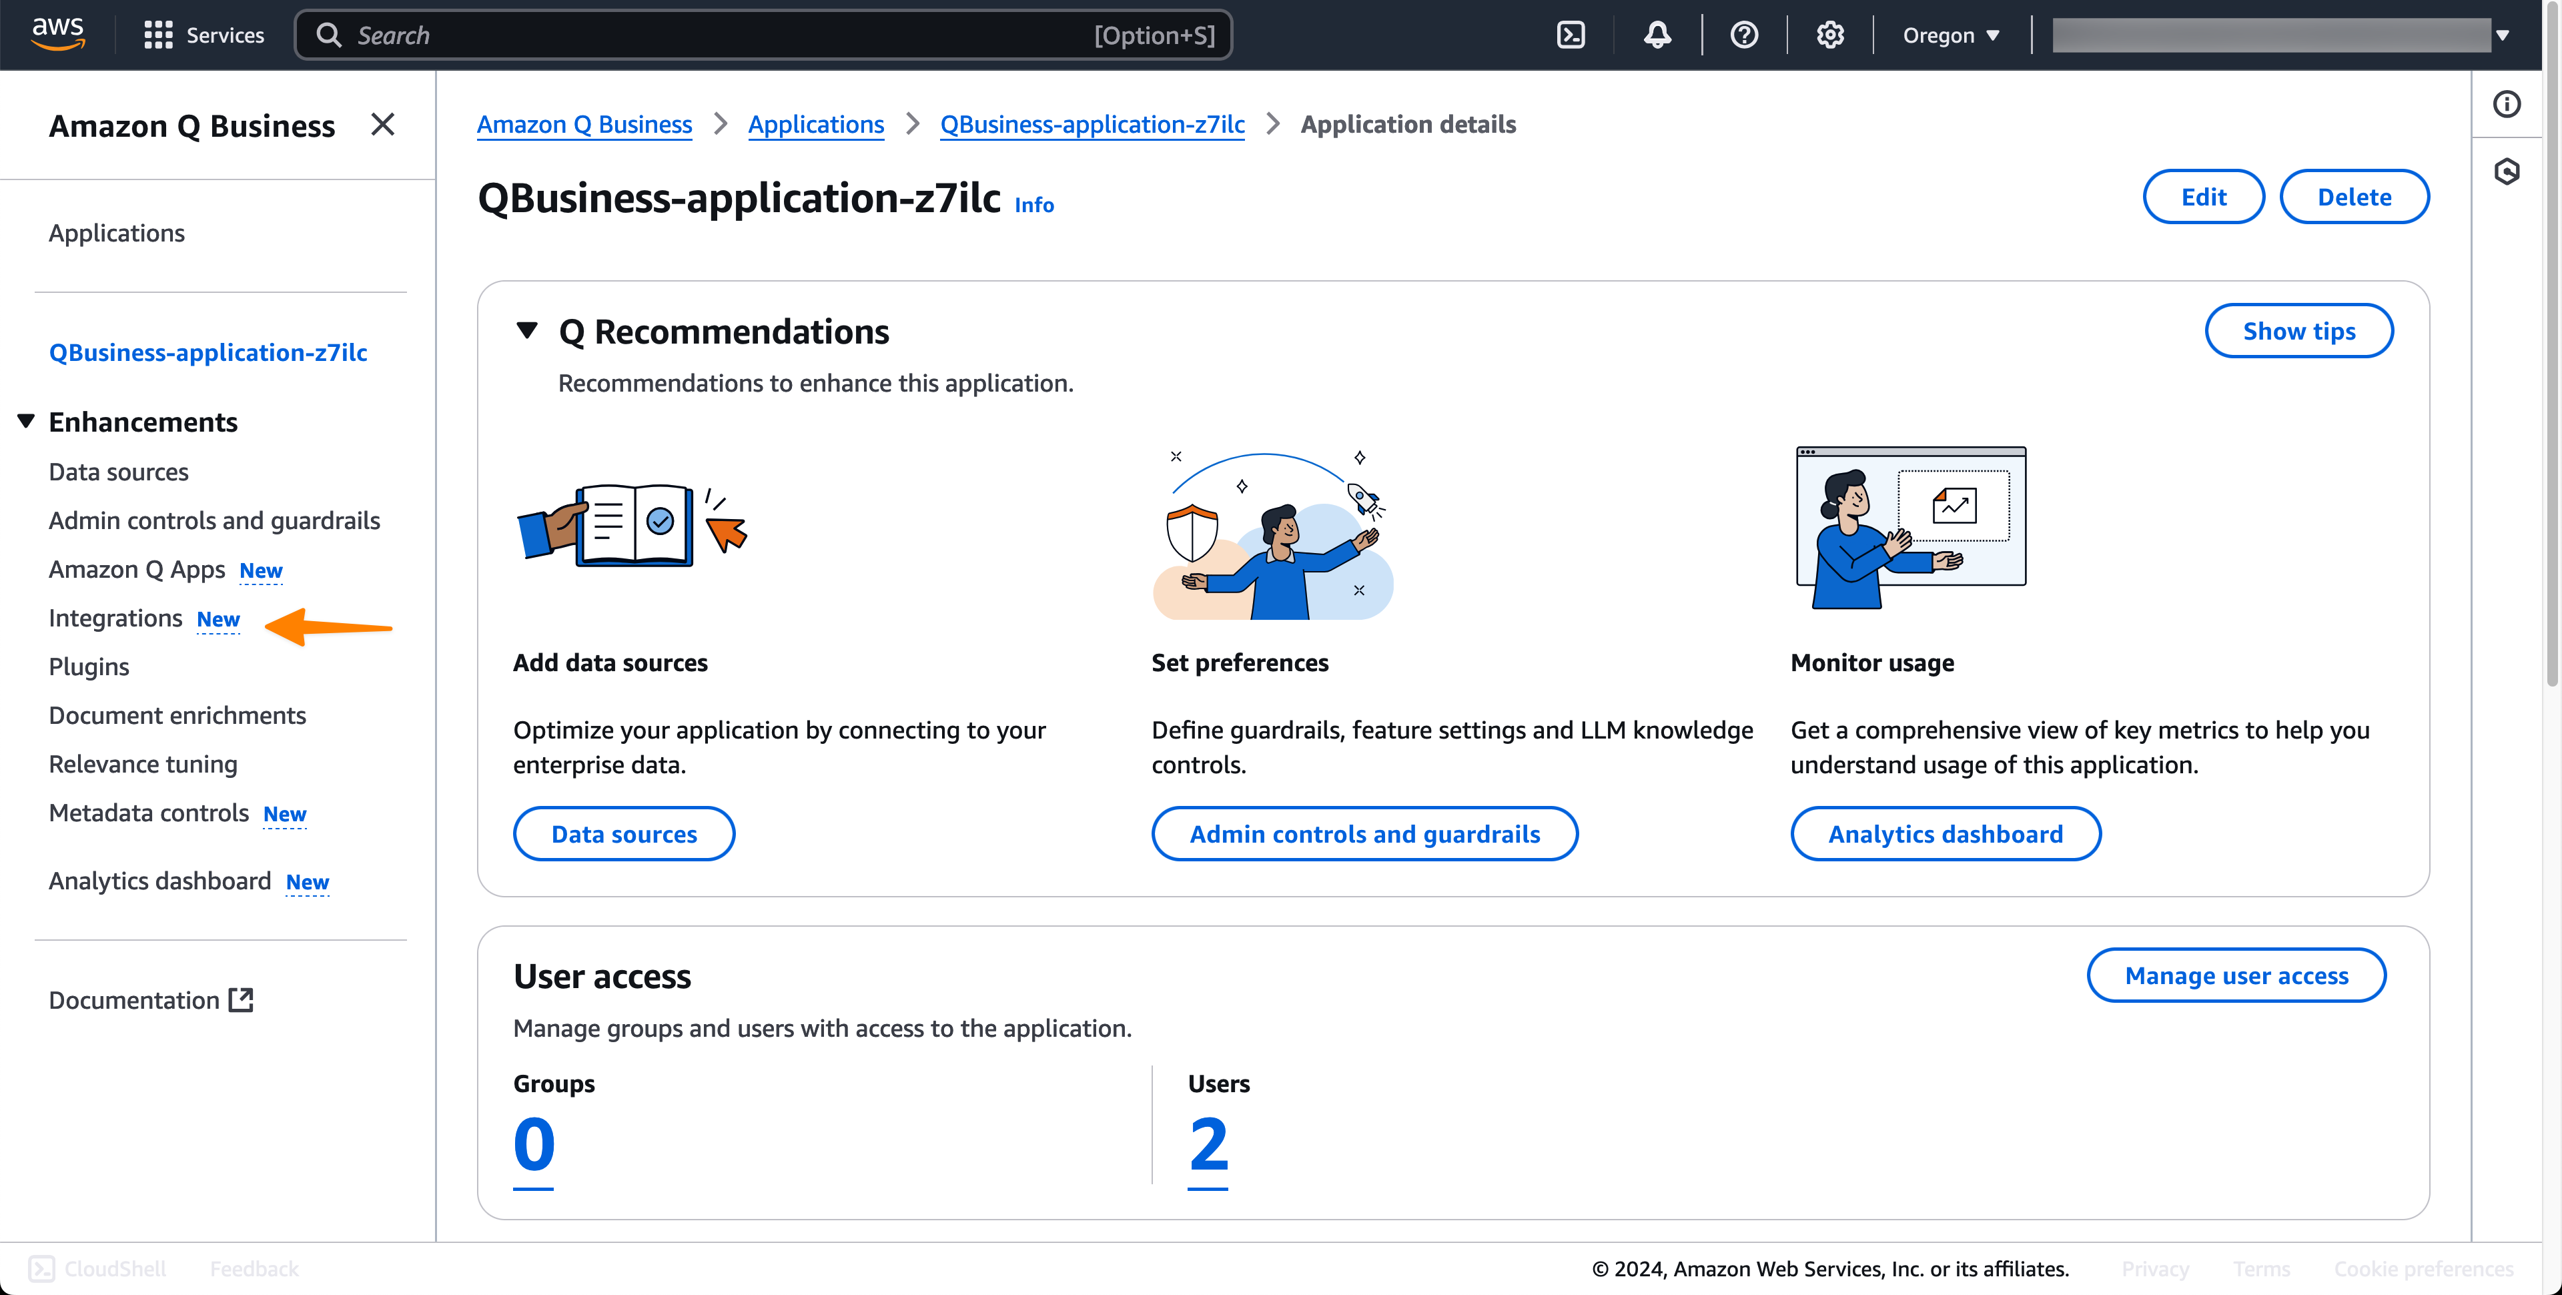Click the Manage user access button
This screenshot has height=1295, width=2562.
tap(2236, 975)
